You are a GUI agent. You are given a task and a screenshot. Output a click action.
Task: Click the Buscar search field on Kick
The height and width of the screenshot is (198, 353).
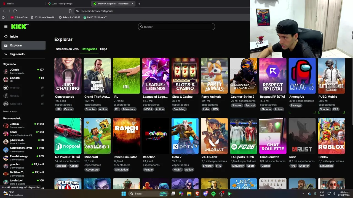coord(176,27)
